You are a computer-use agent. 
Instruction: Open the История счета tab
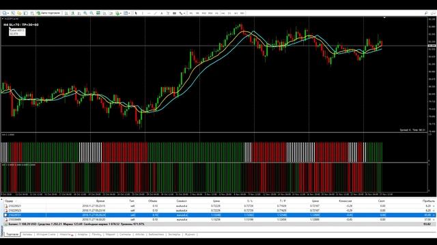[46, 234]
